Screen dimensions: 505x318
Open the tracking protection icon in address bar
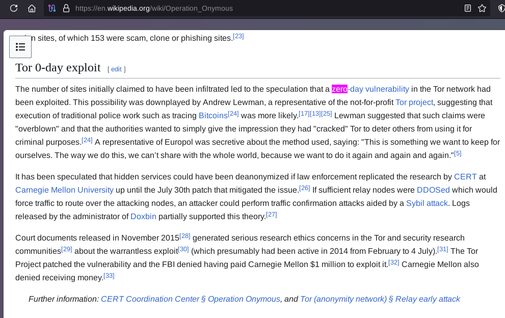[x=52, y=8]
